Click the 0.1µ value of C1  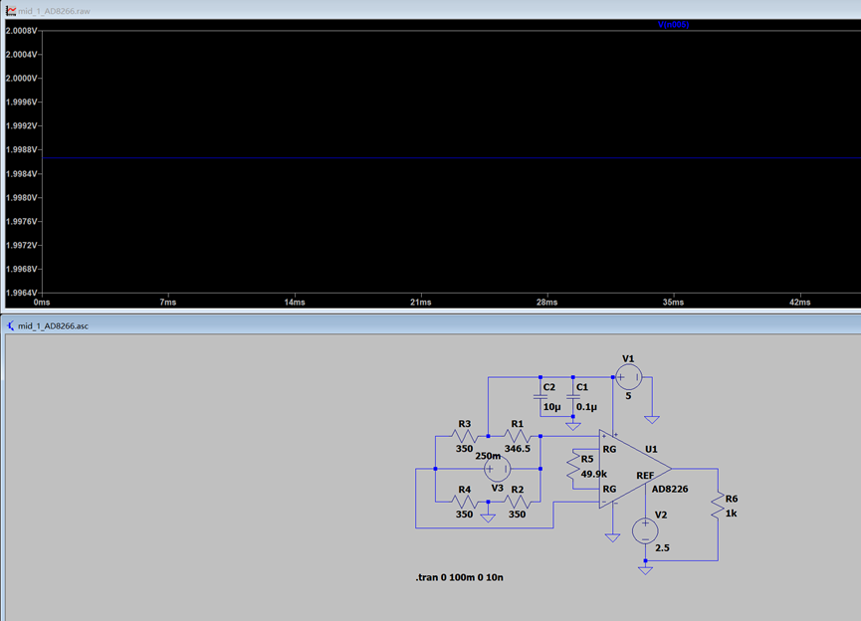point(586,407)
